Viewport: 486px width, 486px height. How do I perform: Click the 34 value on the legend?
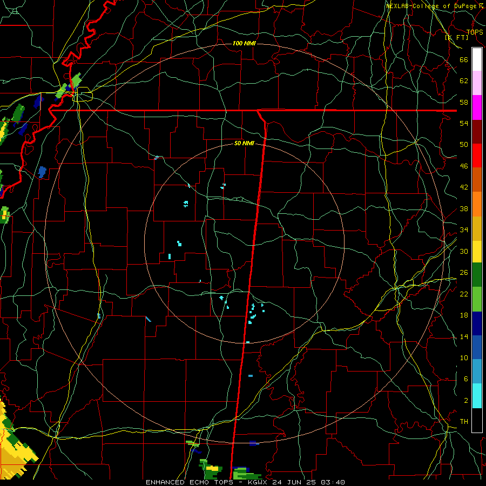click(x=464, y=230)
